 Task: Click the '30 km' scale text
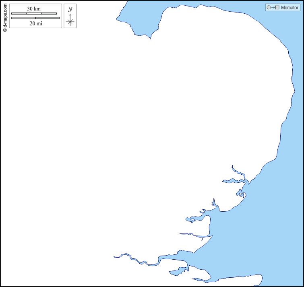coord(34,8)
